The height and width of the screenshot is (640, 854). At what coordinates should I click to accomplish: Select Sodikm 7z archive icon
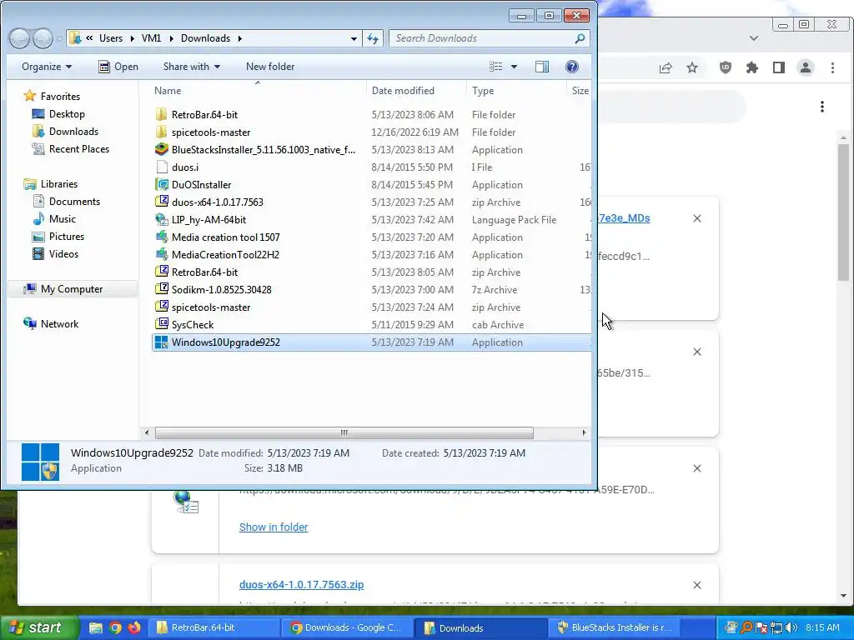tap(162, 289)
